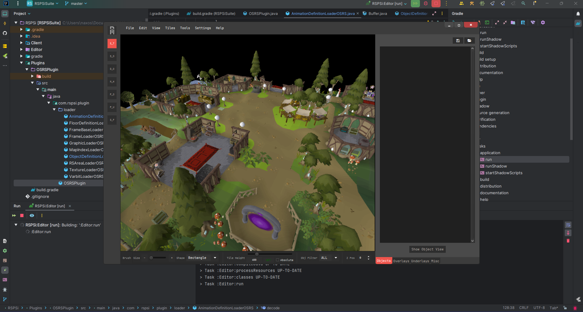
Task: Open the RSPSiSuite project dropdown
Action: (43, 4)
